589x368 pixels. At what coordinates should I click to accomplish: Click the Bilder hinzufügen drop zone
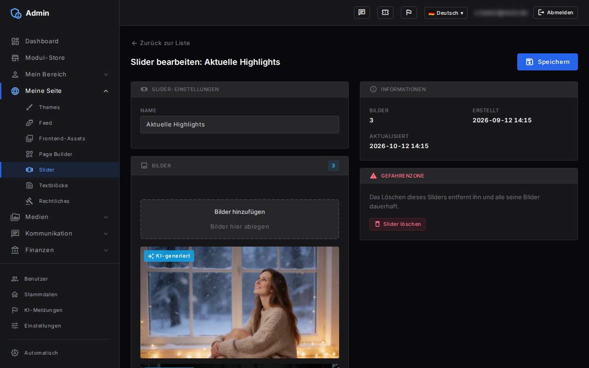[x=240, y=219]
